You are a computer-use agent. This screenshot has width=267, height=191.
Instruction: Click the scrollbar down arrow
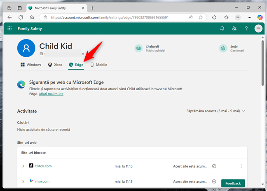(262, 184)
